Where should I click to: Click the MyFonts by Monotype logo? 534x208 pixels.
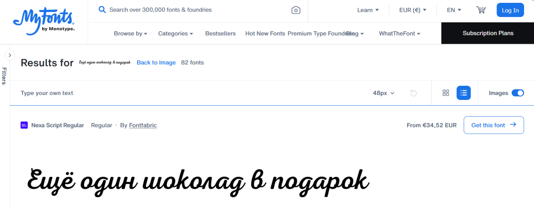[x=44, y=22]
